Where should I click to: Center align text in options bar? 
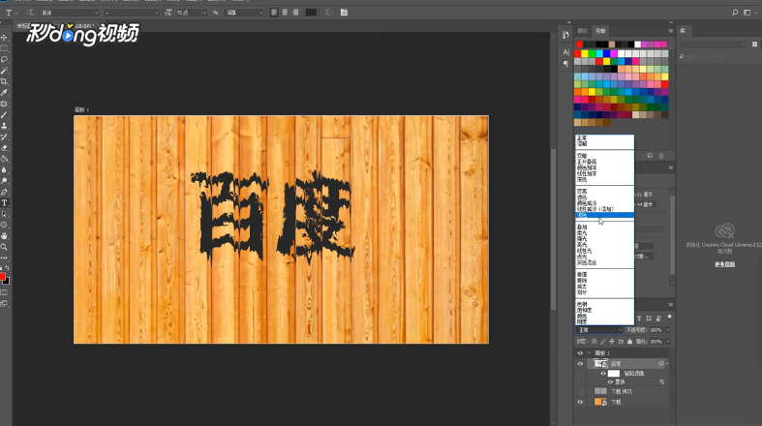click(x=285, y=13)
